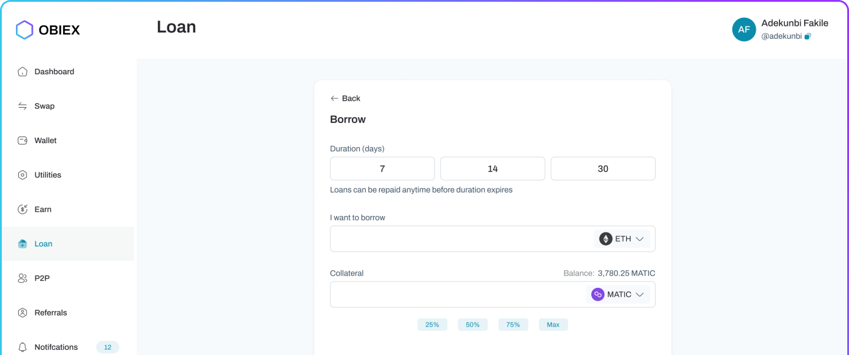Click the P2P people icon
The image size is (849, 355).
point(22,278)
